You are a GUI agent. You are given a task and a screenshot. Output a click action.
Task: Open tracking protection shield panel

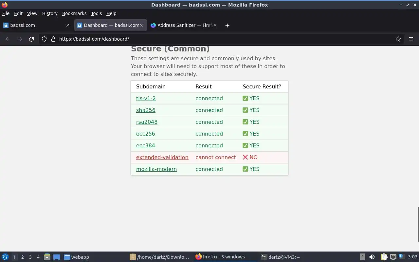(44, 39)
